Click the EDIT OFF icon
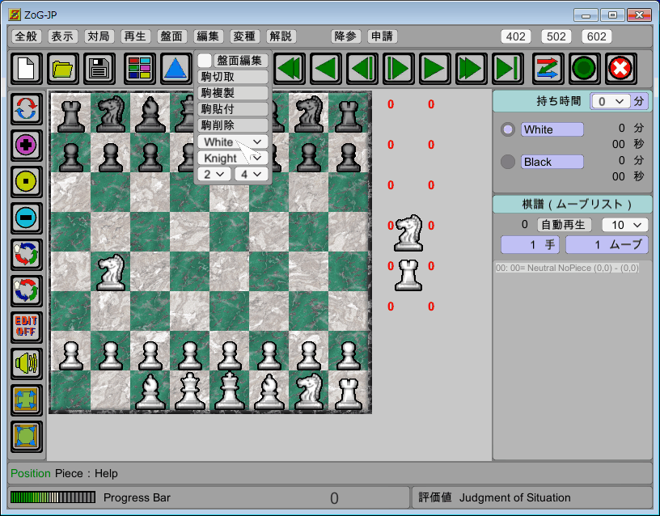Image resolution: width=660 pixels, height=516 pixels. 27,328
